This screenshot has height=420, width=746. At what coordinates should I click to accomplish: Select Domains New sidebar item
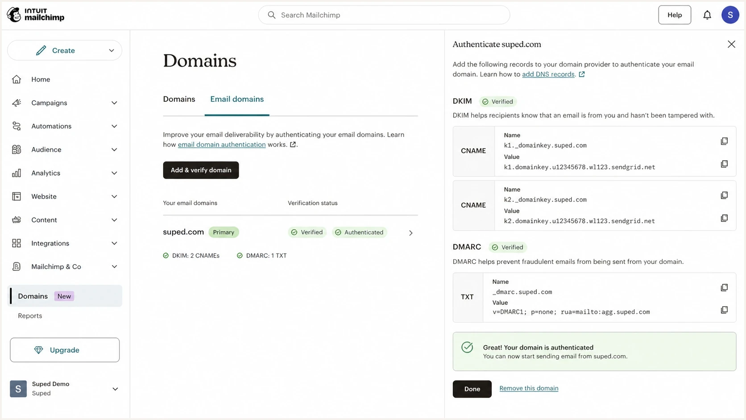pos(65,296)
